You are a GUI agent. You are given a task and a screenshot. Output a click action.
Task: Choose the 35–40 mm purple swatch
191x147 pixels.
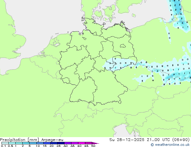[75, 143]
